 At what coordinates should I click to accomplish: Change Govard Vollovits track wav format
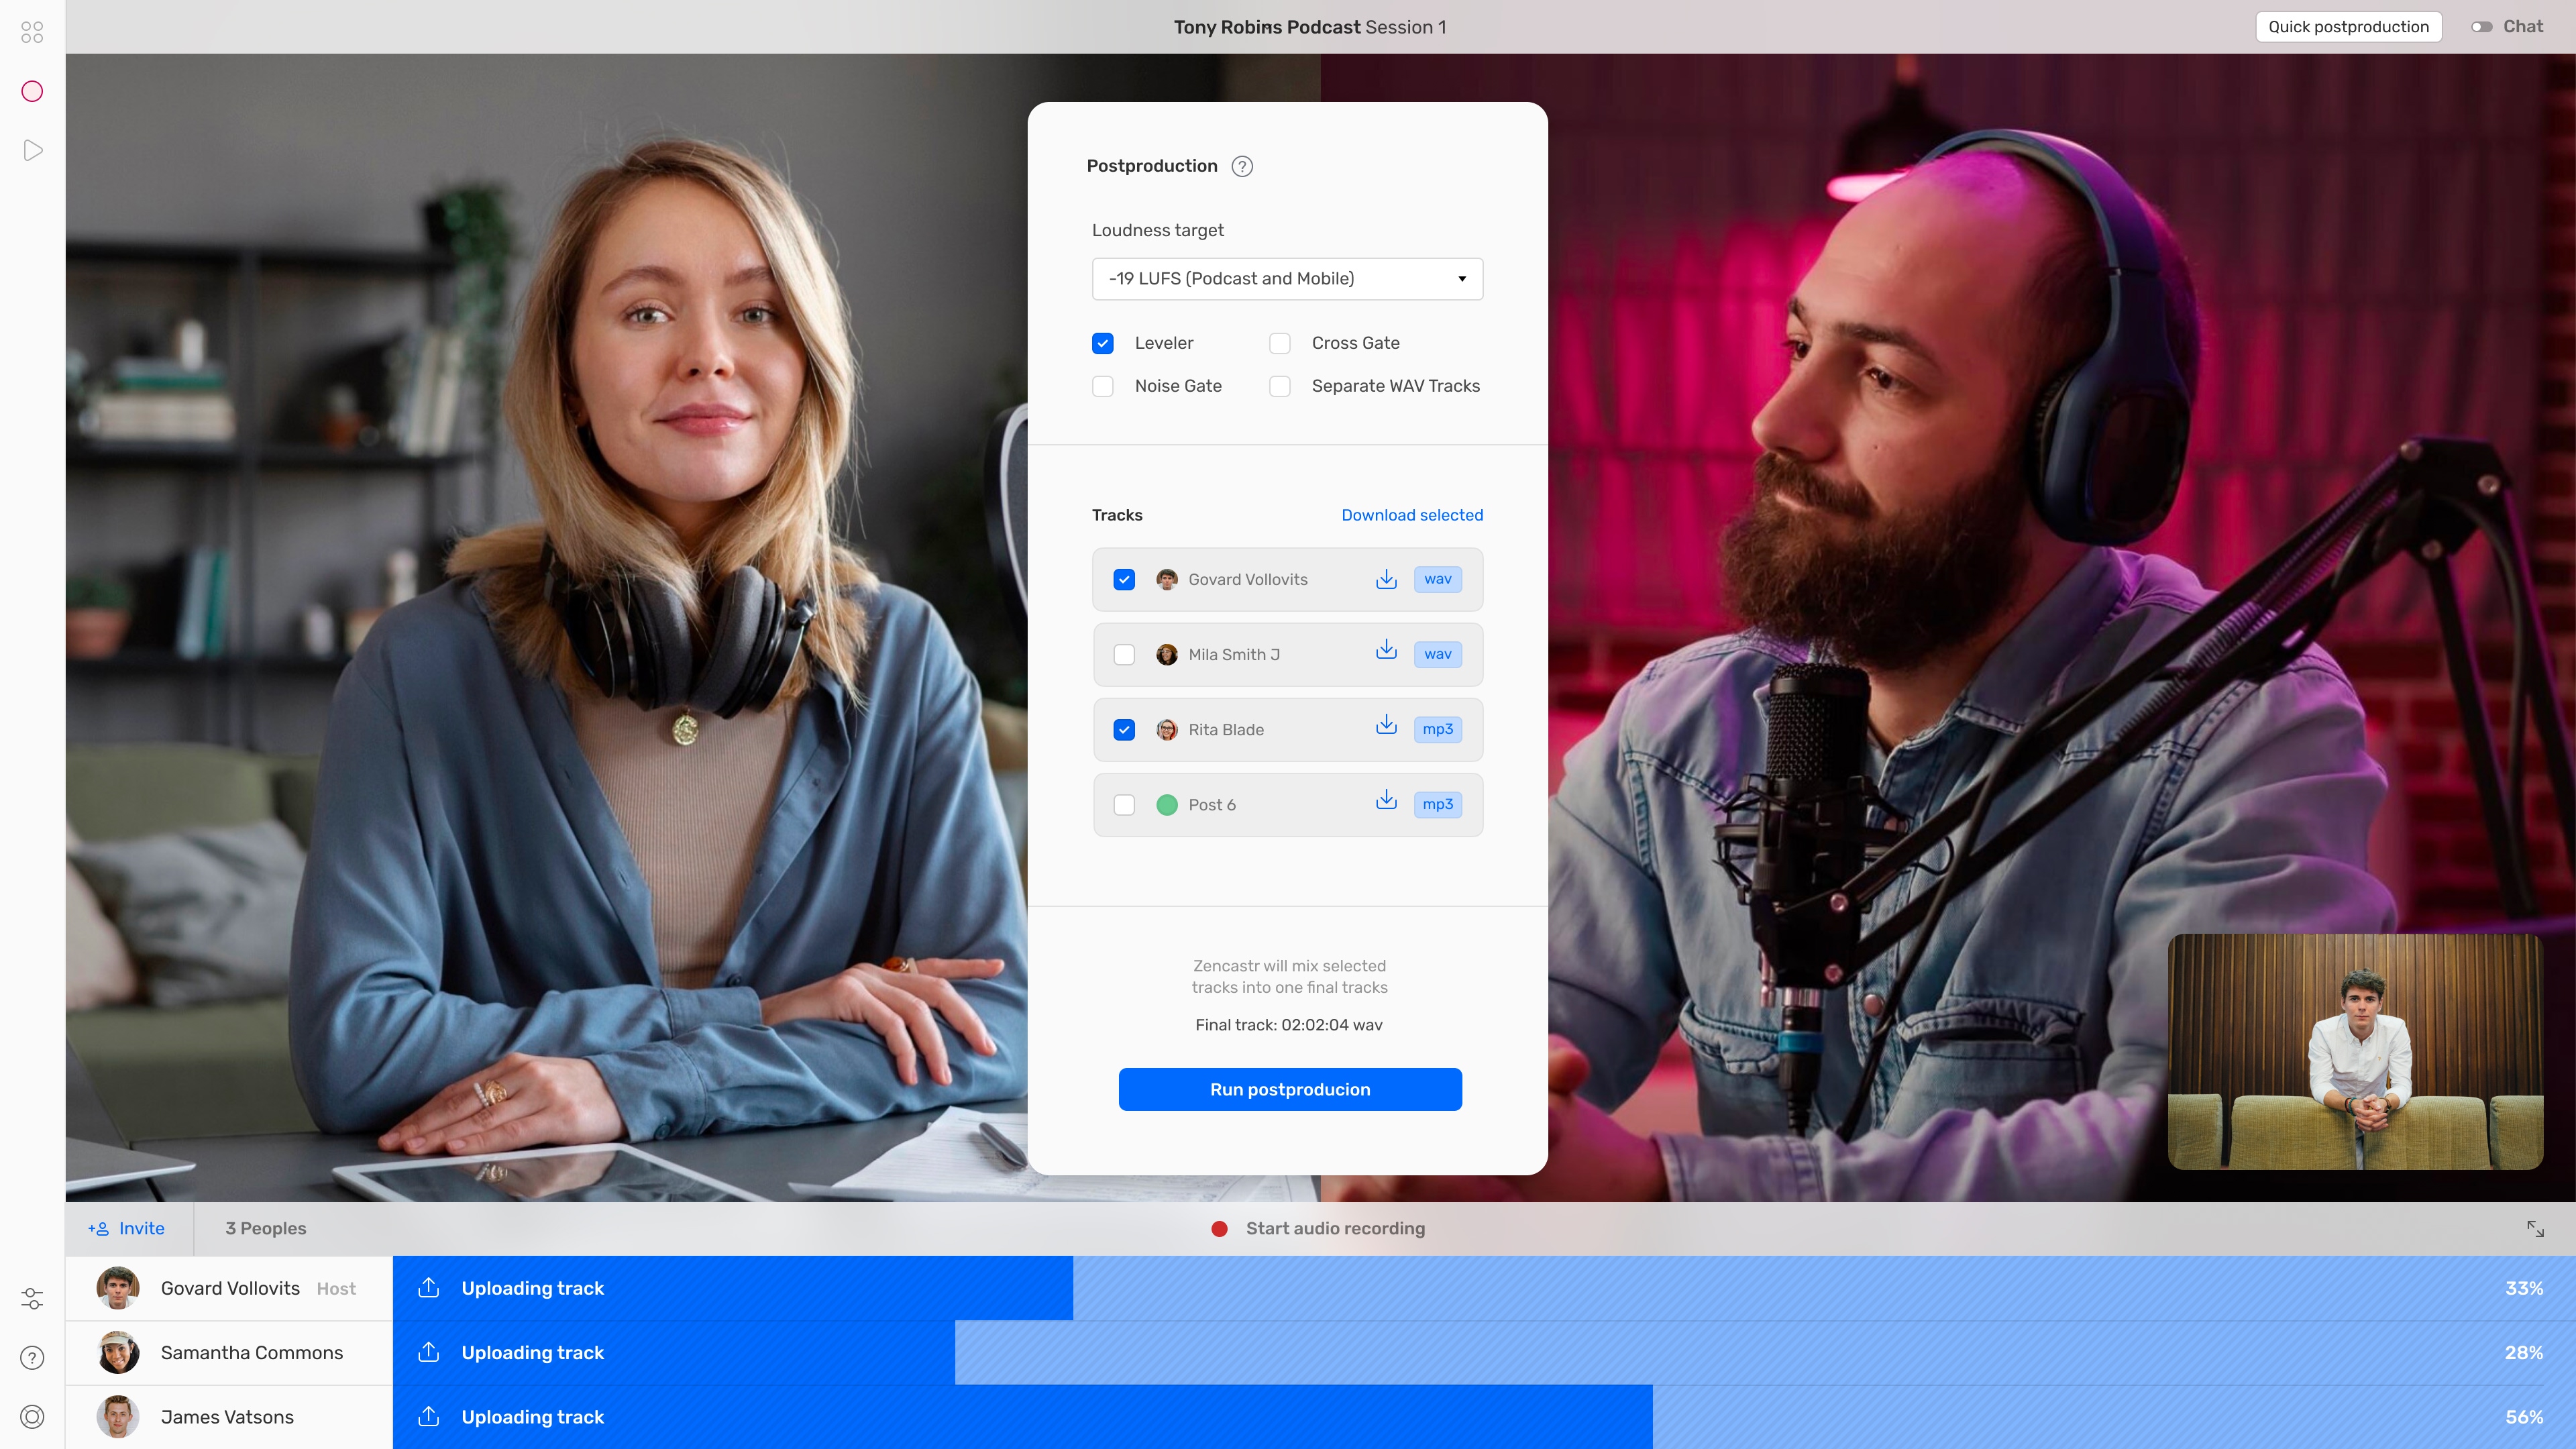[1437, 579]
